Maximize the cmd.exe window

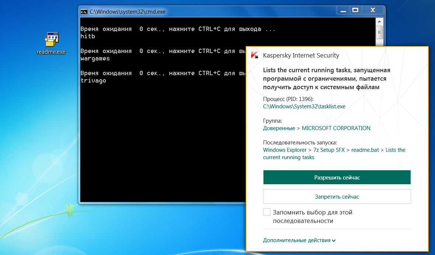[355, 11]
